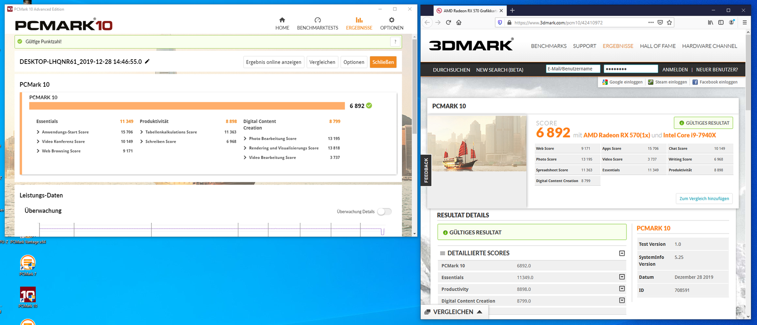Click the password input field
Image resolution: width=757 pixels, height=325 pixels.
point(631,69)
